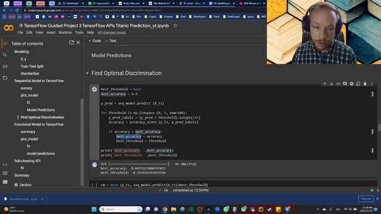Go back in browser
Image resolution: width=381 pixels, height=214 pixels.
pyautogui.click(x=4, y=11)
